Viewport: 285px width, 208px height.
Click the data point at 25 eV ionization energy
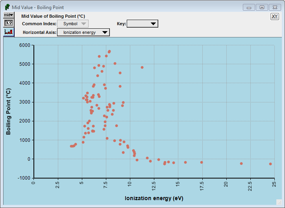(270, 164)
